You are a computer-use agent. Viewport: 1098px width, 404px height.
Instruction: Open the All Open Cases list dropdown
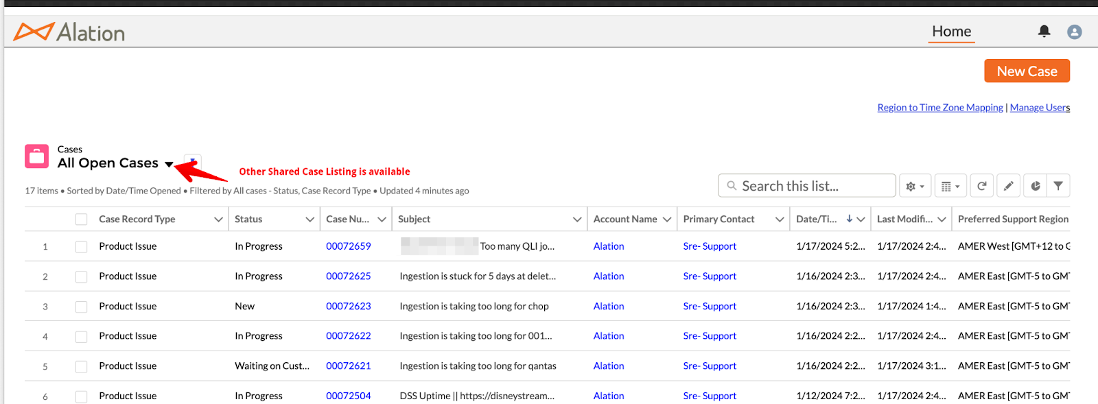click(x=169, y=164)
